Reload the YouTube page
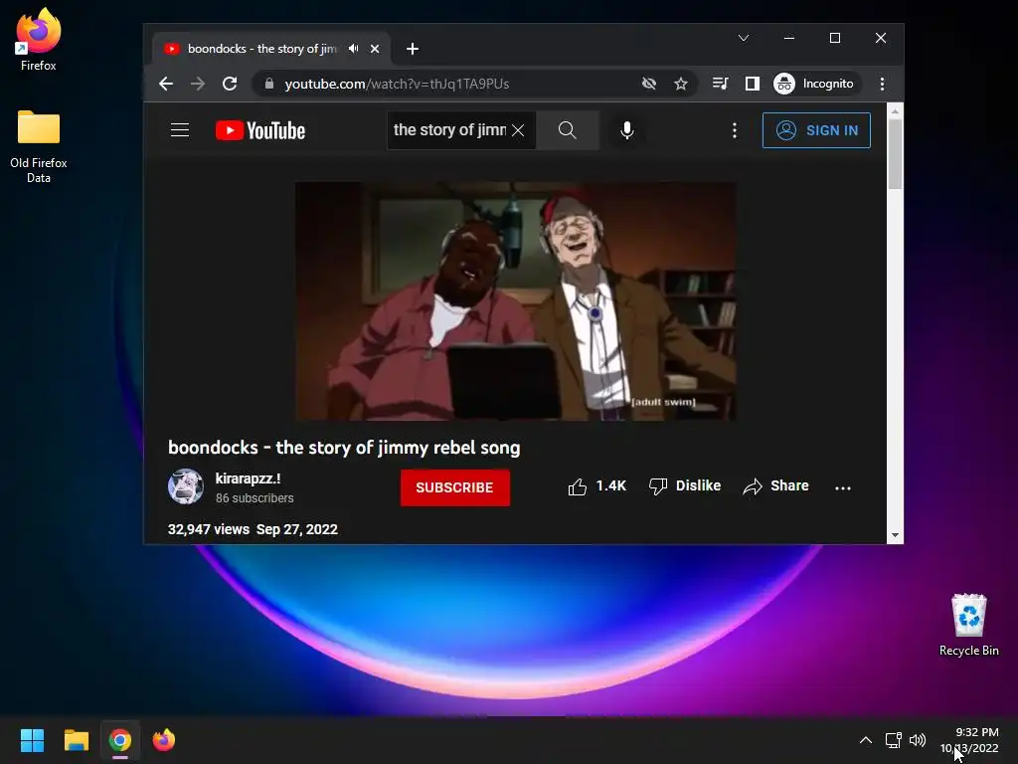The width and height of the screenshot is (1018, 764). [x=230, y=84]
